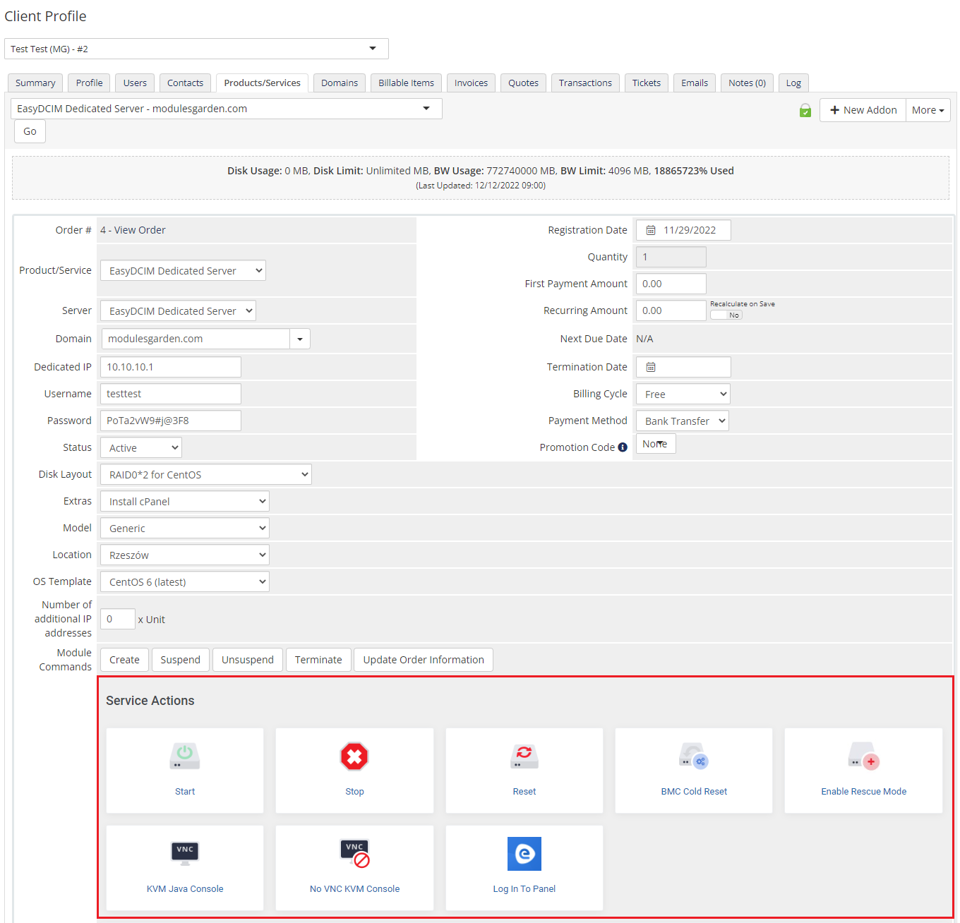This screenshot has width=960, height=923.
Task: Expand the EasyDCIM service selector dropdown
Action: [227, 109]
